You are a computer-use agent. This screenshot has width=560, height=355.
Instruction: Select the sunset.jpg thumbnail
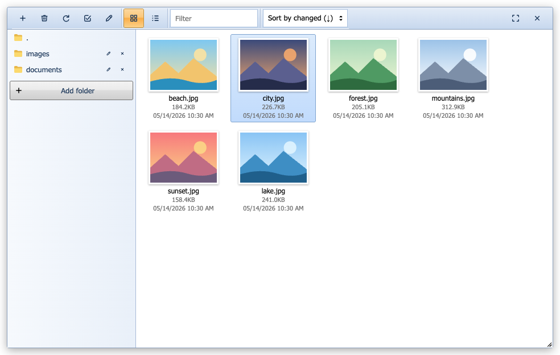pyautogui.click(x=184, y=158)
